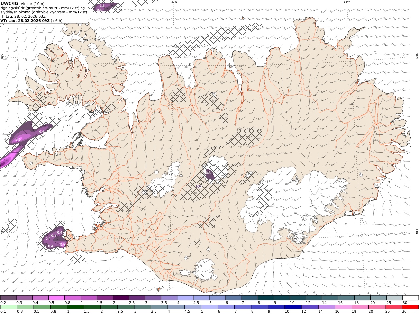Click the 'Vindur (10m),' text in header

33,4
